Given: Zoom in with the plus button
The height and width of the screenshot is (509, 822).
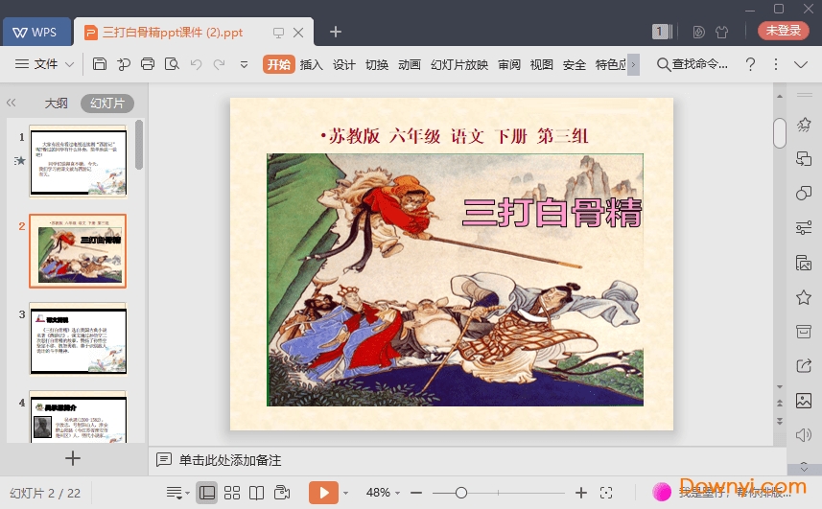Looking at the screenshot, I should pos(581,493).
